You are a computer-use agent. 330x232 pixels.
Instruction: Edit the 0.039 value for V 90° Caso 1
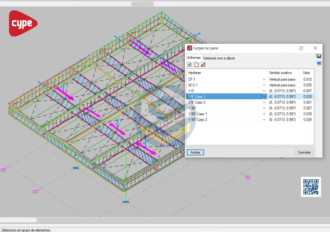(x=307, y=114)
